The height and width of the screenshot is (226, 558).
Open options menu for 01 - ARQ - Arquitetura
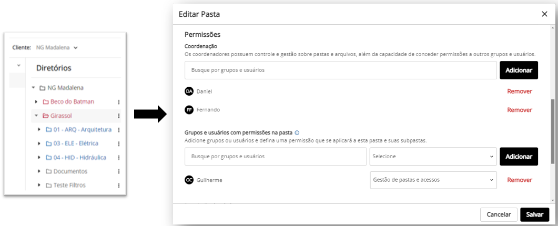point(118,130)
